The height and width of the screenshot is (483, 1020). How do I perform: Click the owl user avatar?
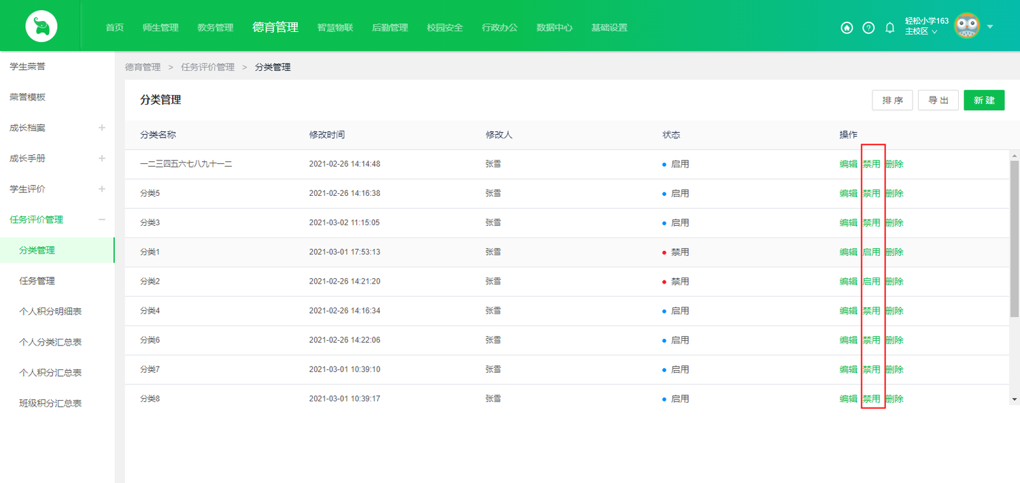click(967, 27)
